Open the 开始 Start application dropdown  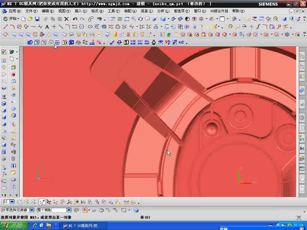click(x=11, y=19)
